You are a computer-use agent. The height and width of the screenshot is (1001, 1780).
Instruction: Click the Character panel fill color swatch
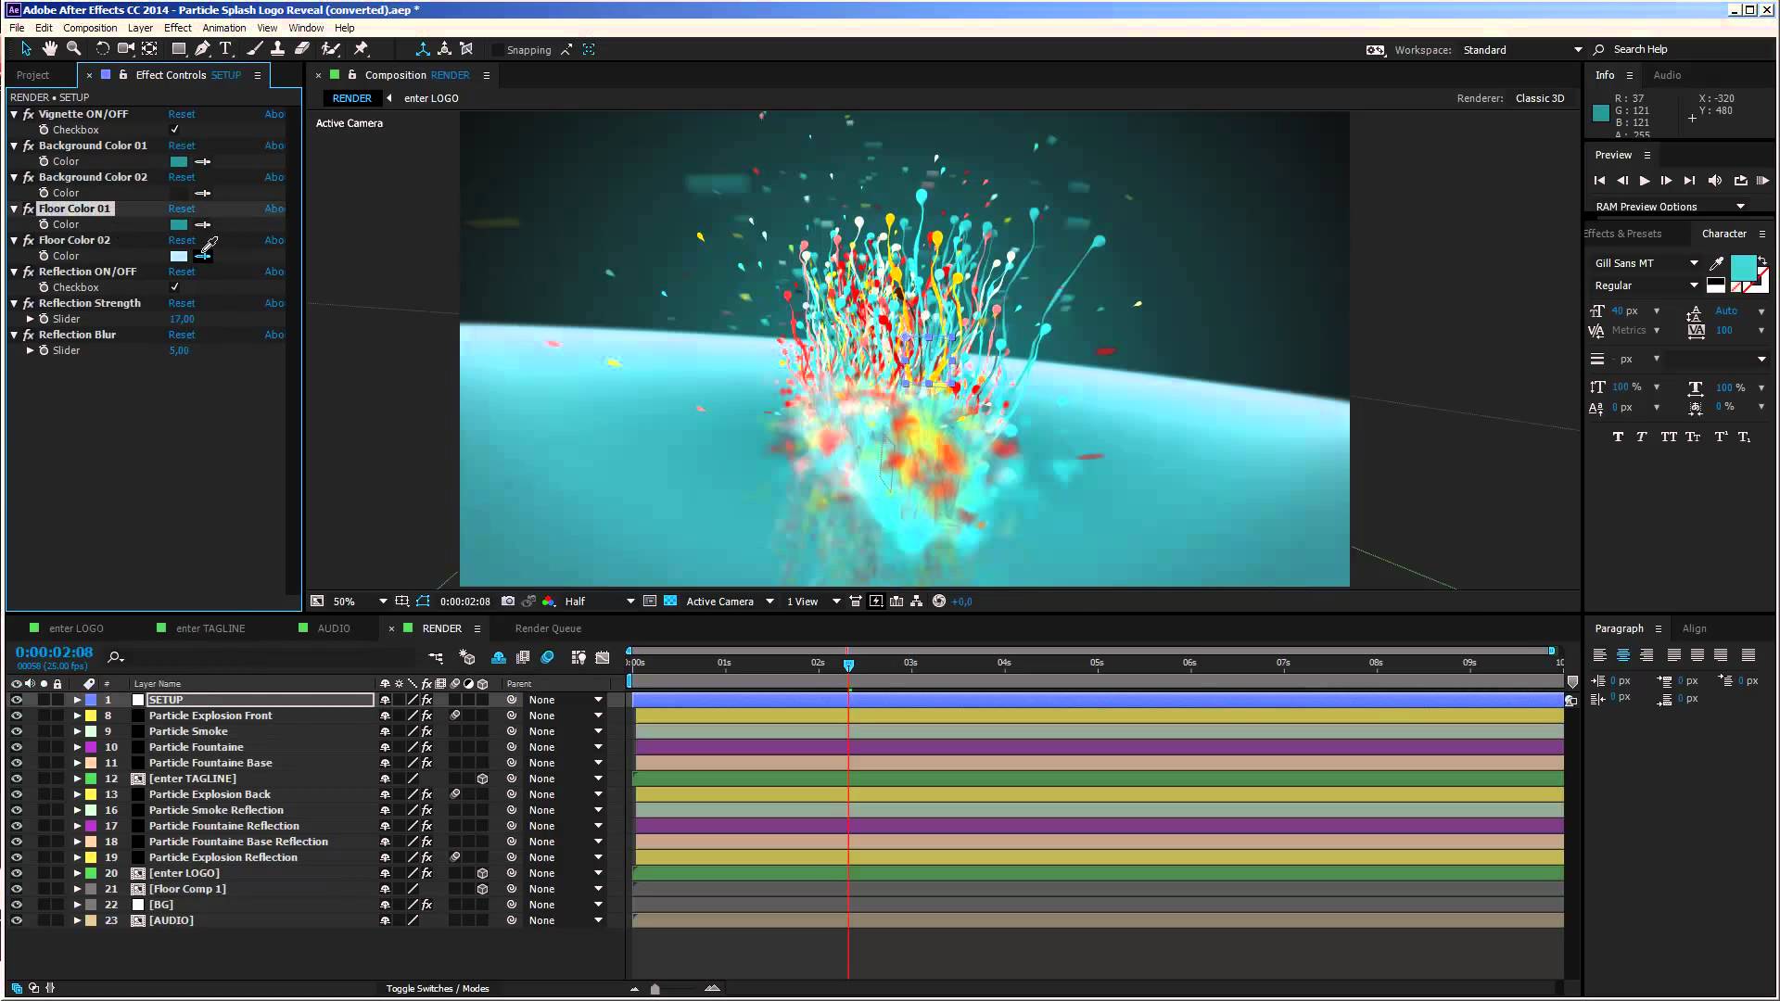1743,268
